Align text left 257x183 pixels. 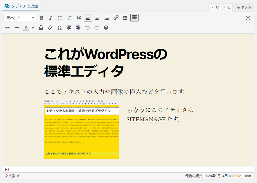pyautogui.click(x=88, y=18)
